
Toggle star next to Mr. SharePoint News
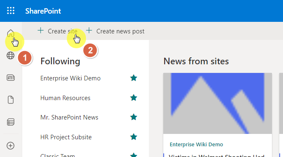pyautogui.click(x=134, y=117)
